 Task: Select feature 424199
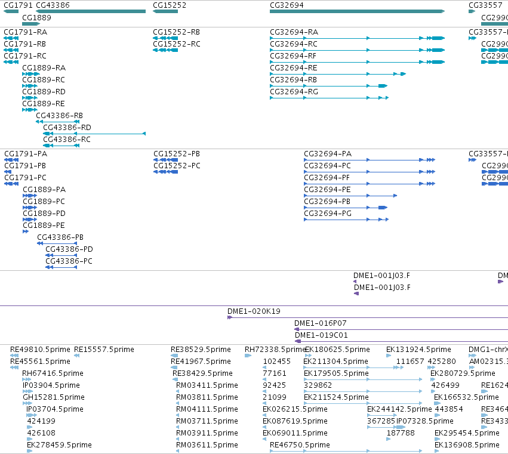tap(29, 427)
